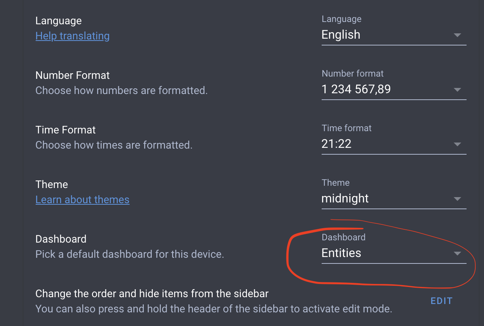Click the Language dropdown arrow icon

pos(457,35)
